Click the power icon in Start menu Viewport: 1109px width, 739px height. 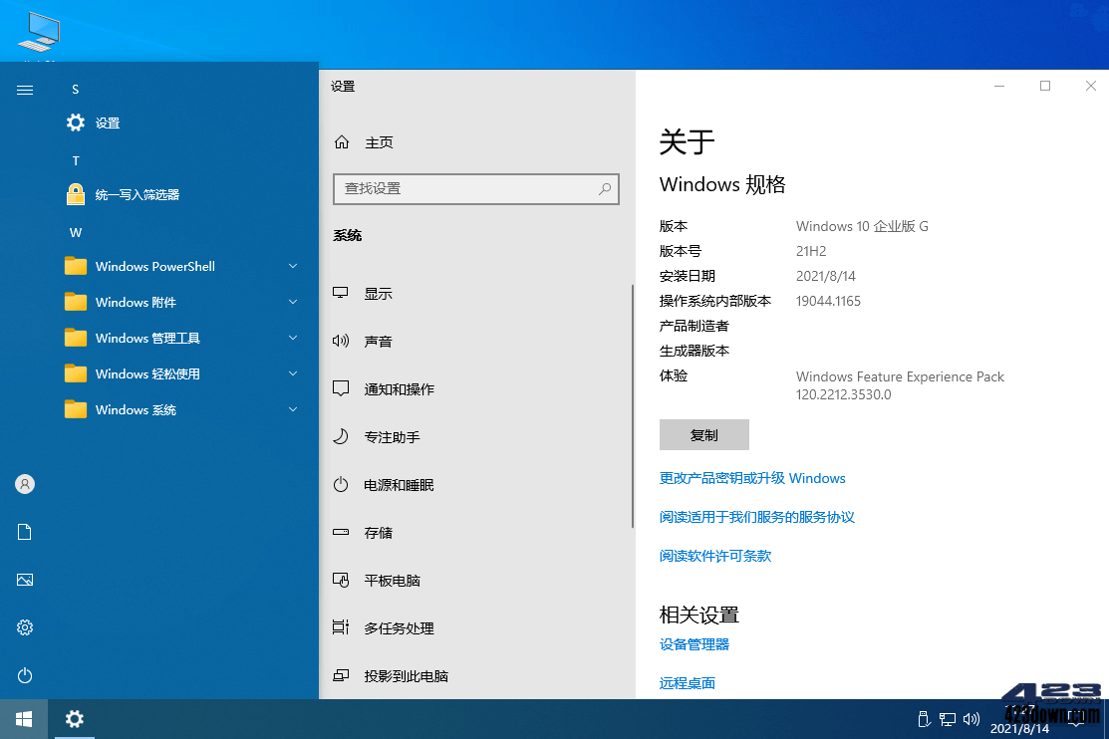[x=24, y=675]
